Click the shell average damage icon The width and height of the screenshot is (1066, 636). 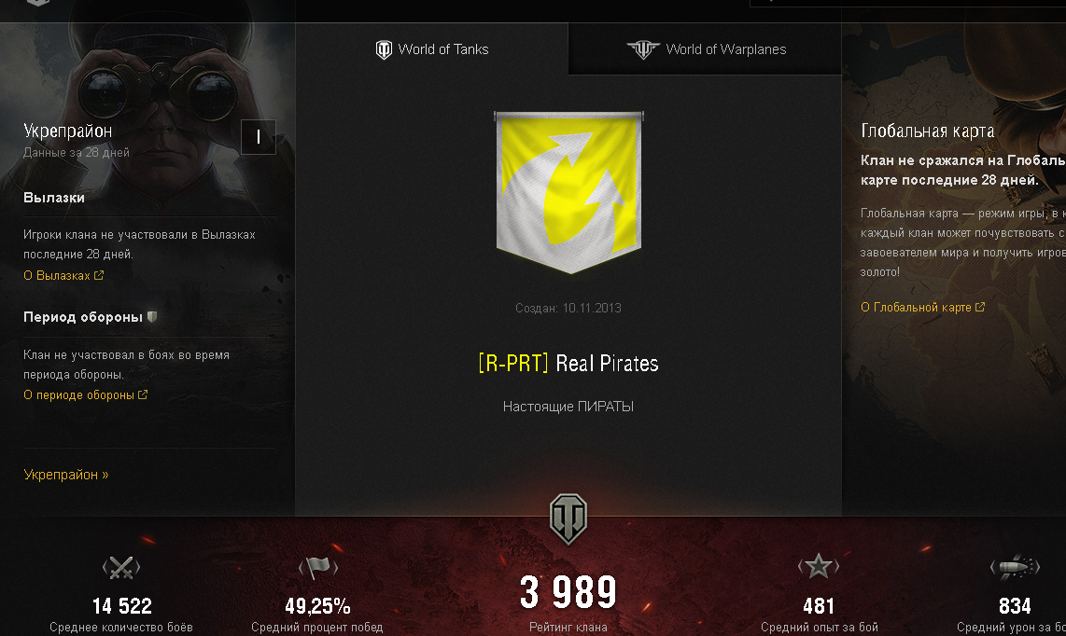1015,567
